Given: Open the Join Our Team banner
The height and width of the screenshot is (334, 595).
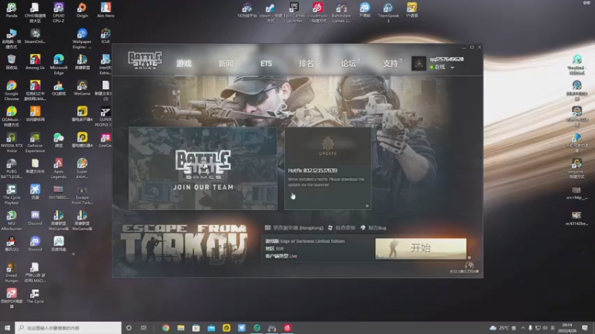Looking at the screenshot, I should tap(203, 168).
